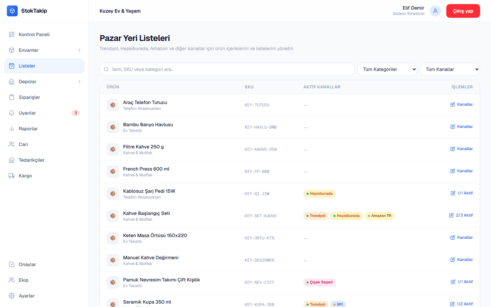
Task: Open Uyarılar bell icon in sidebar
Action: point(12,113)
